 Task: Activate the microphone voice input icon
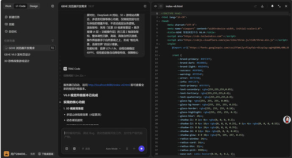[127, 149]
